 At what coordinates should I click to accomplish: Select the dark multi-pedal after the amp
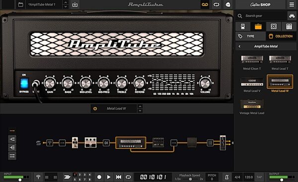[158, 142]
